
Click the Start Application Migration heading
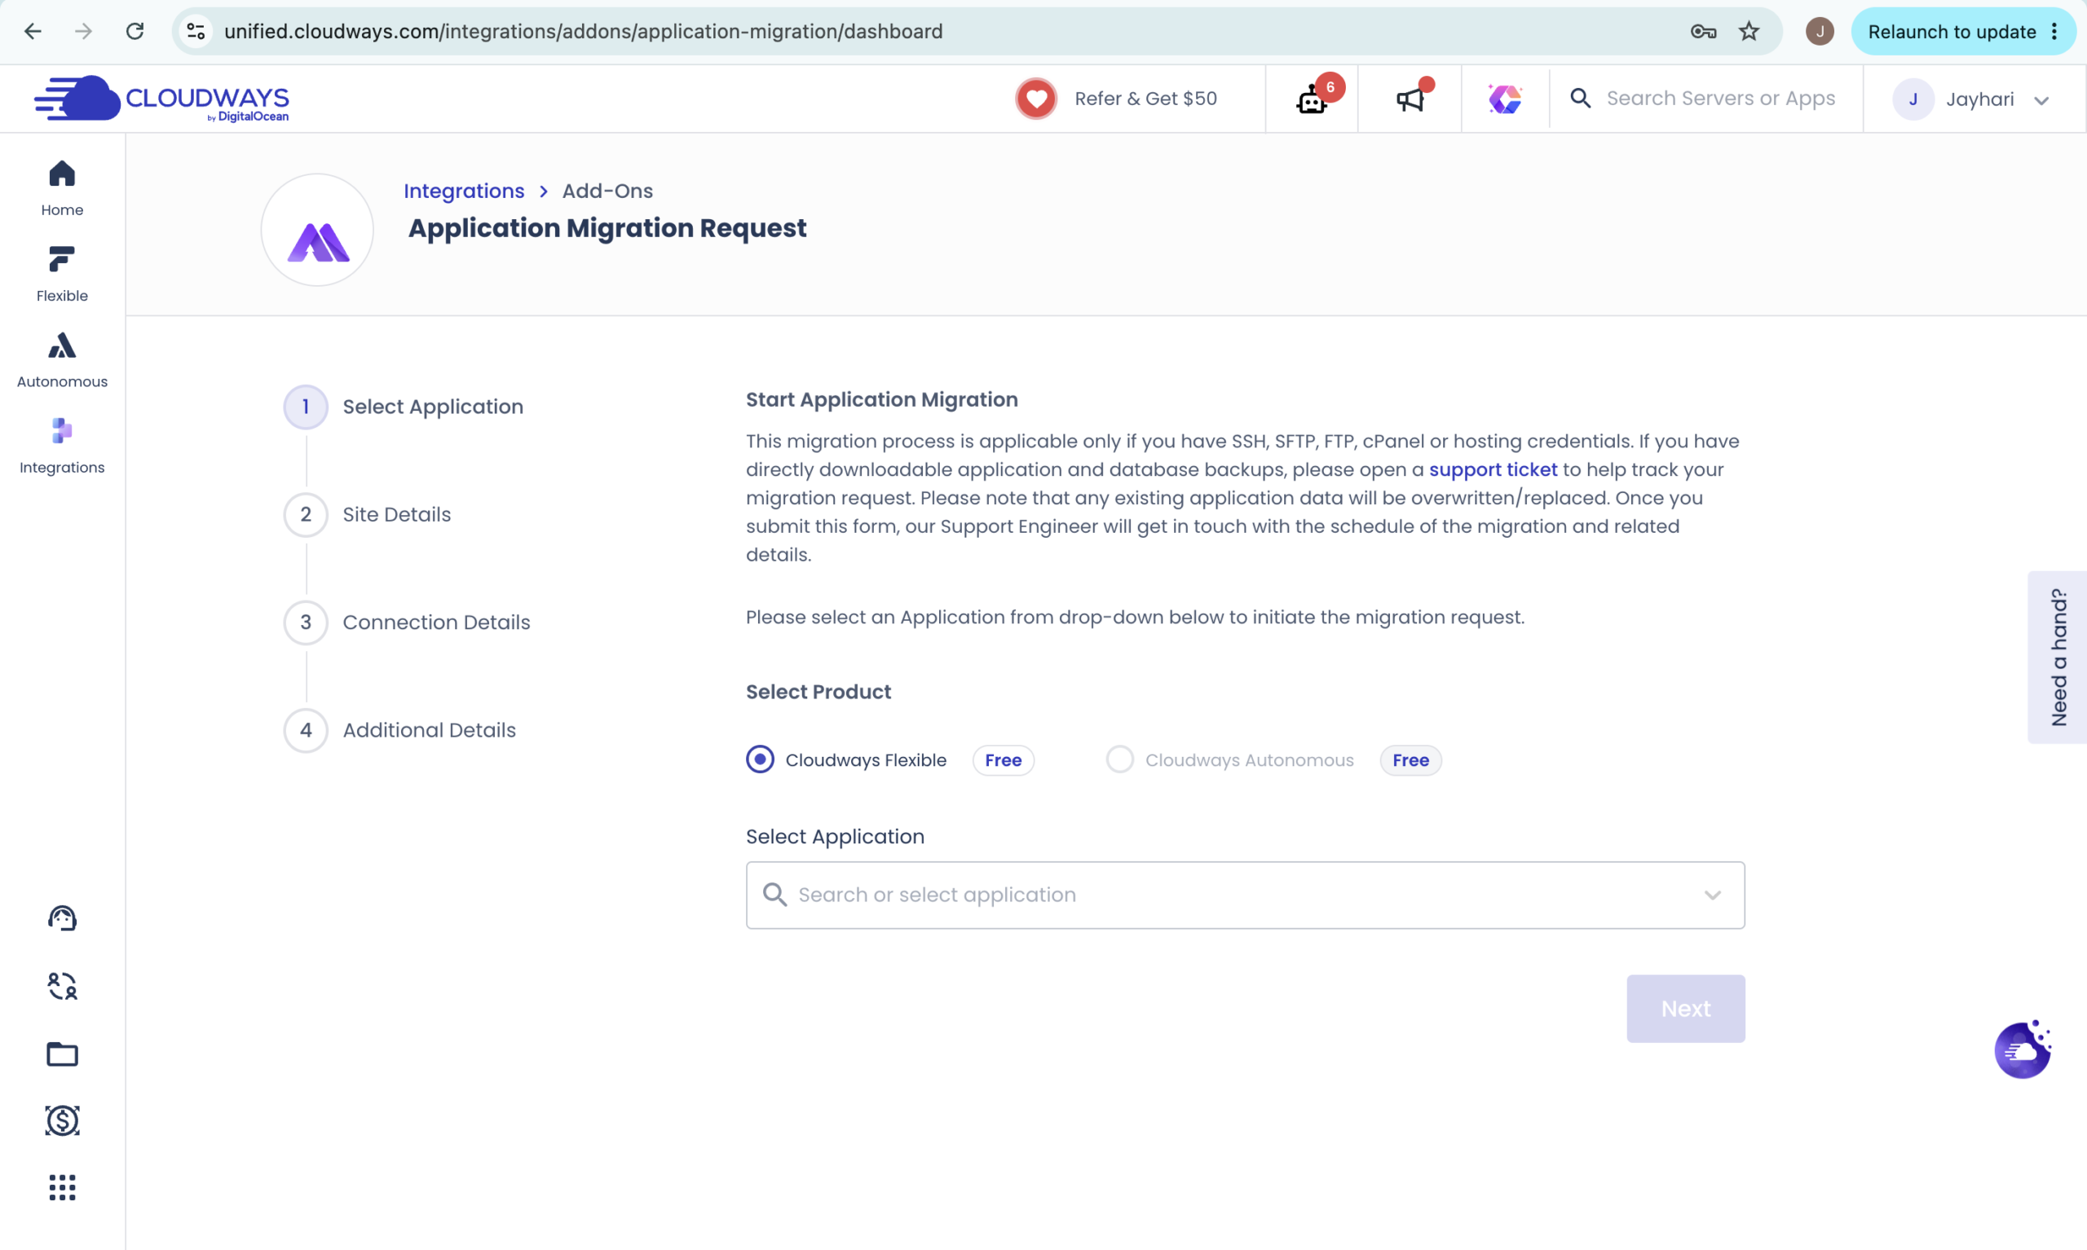[x=881, y=399]
